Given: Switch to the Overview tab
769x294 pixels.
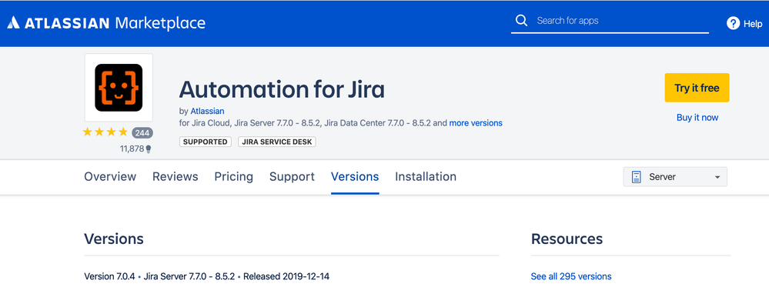Looking at the screenshot, I should 110,176.
